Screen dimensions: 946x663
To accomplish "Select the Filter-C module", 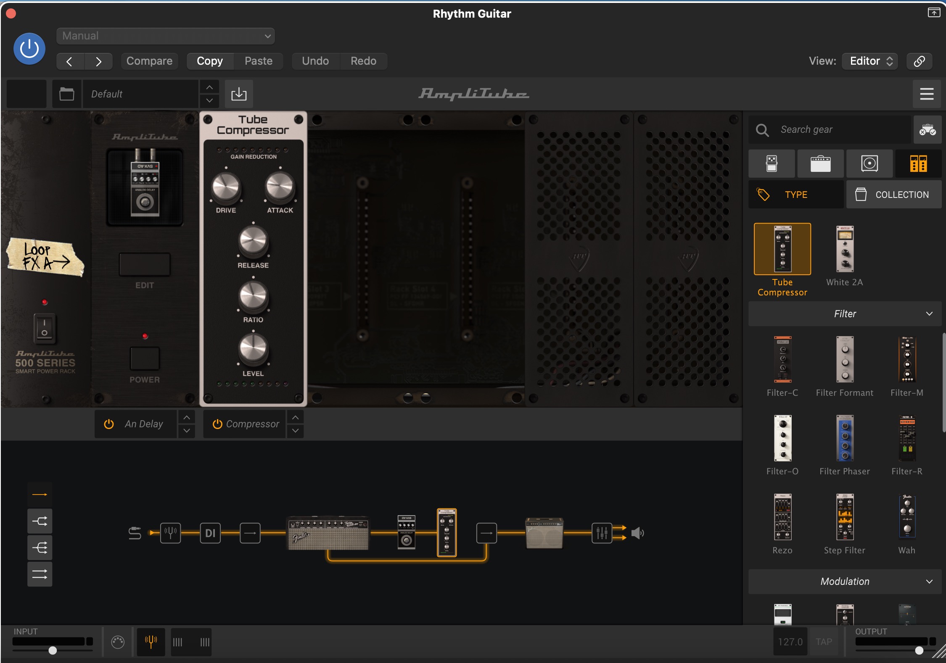I will click(x=782, y=359).
